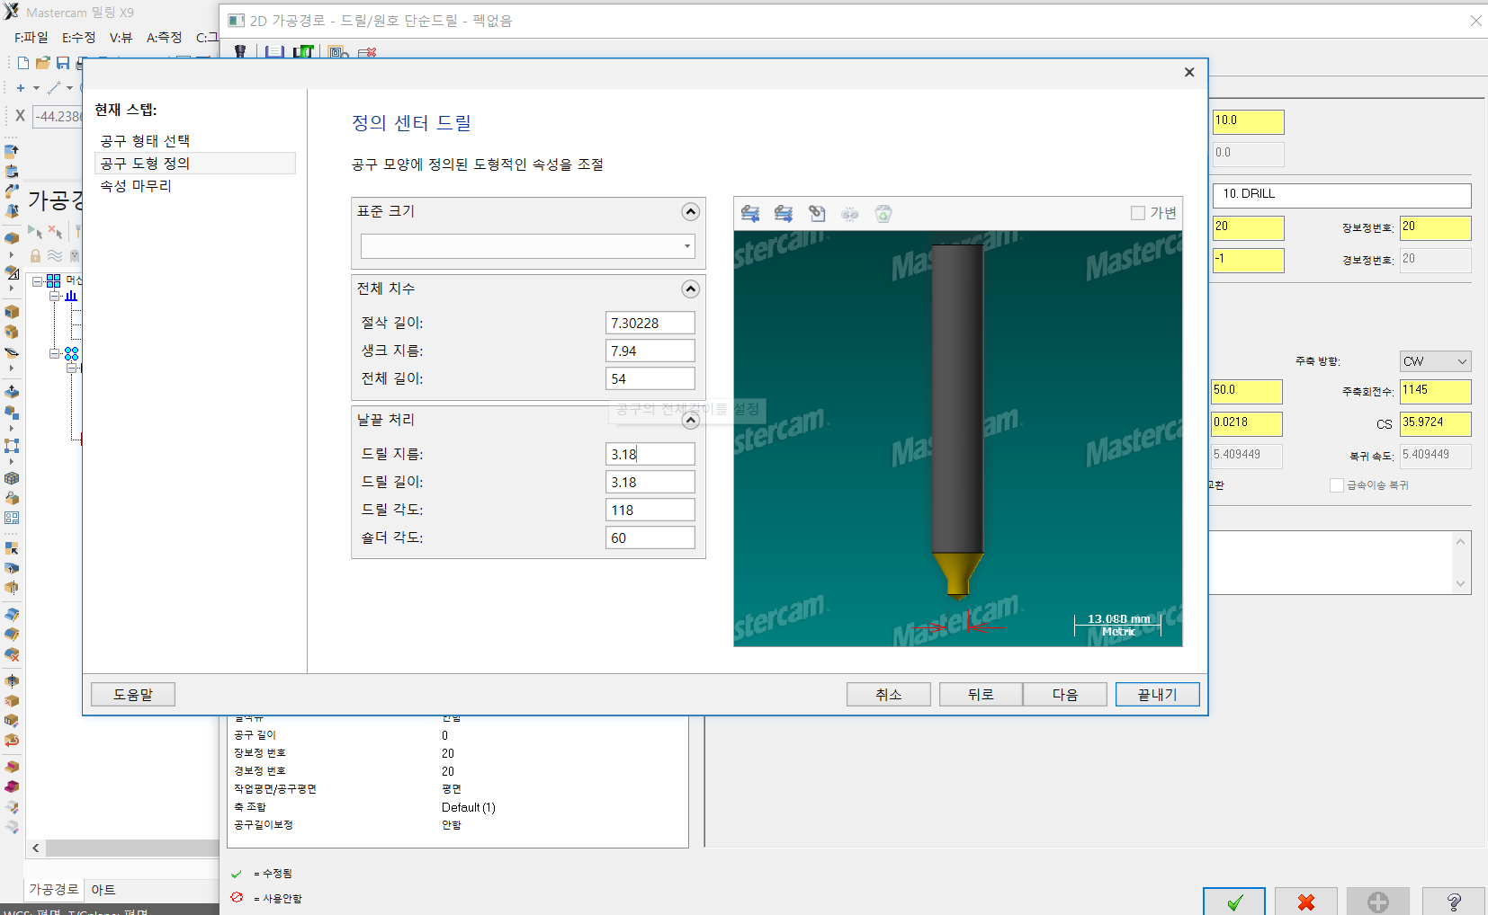
Task: Open the E:수정 menu
Action: (78, 37)
